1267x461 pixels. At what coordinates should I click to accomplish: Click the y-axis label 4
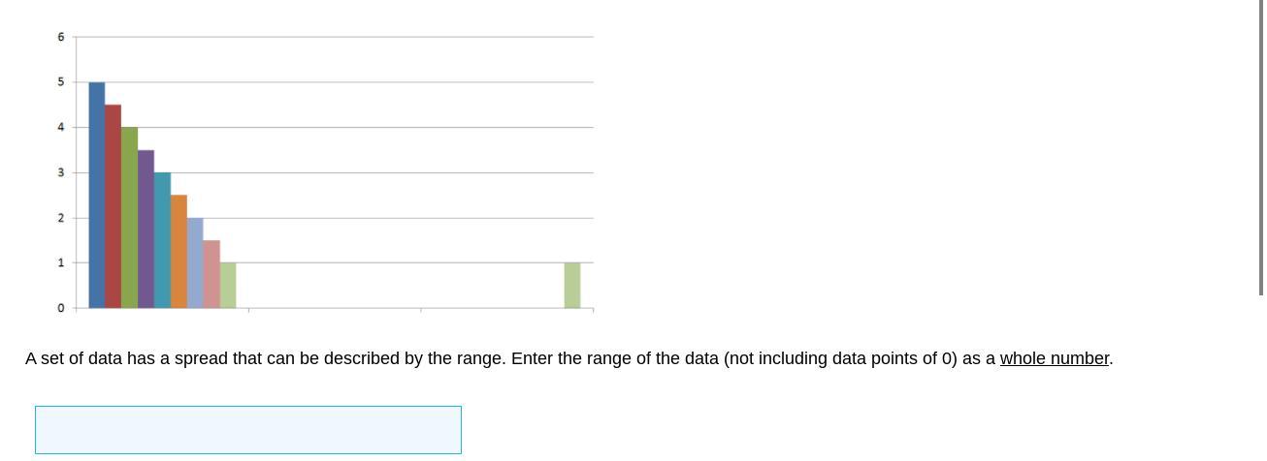(x=60, y=127)
